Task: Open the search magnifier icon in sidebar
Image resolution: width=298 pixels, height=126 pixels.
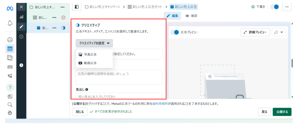Action: [x=10, y=105]
